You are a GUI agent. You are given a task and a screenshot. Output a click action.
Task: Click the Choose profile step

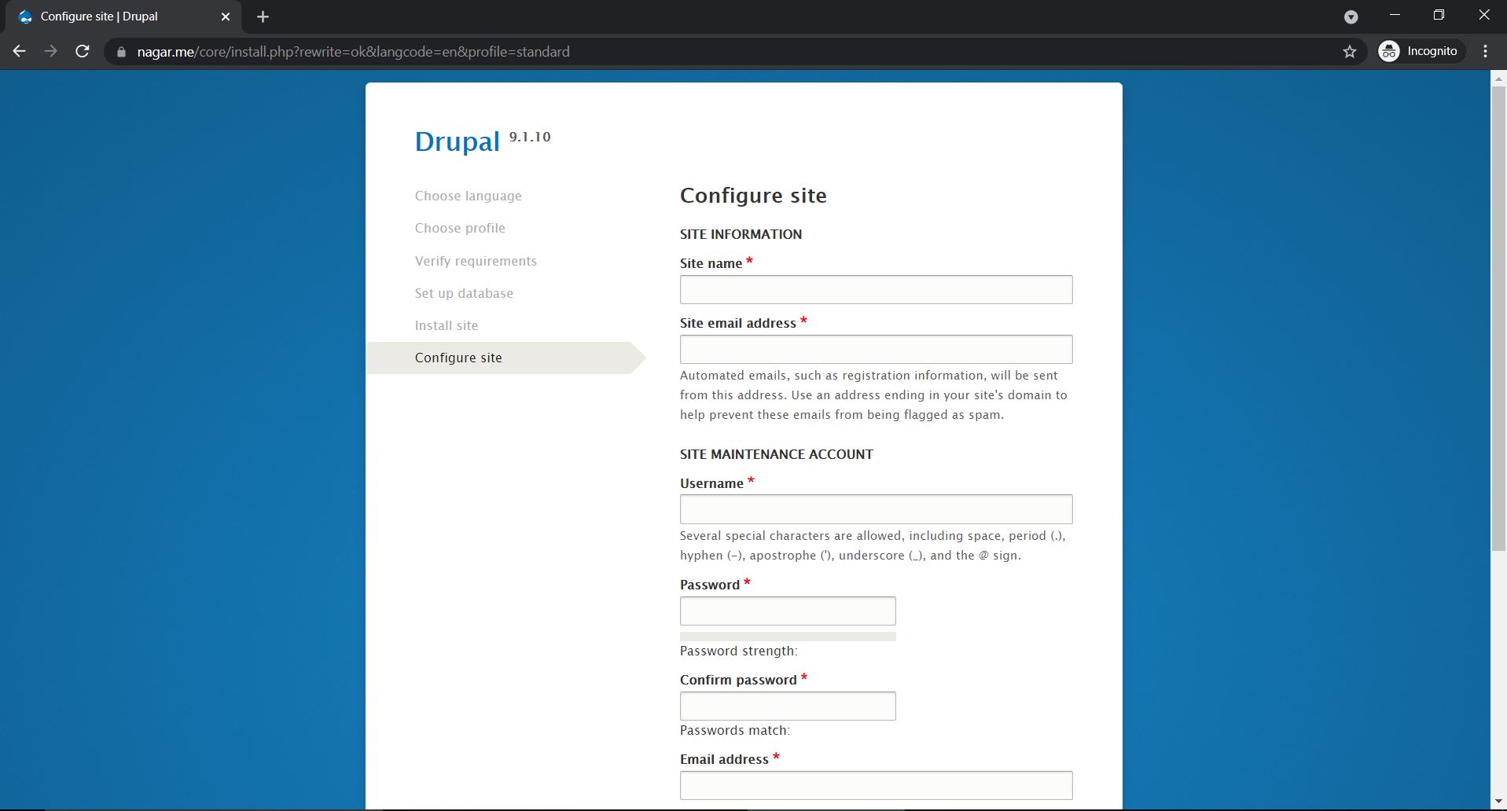460,228
